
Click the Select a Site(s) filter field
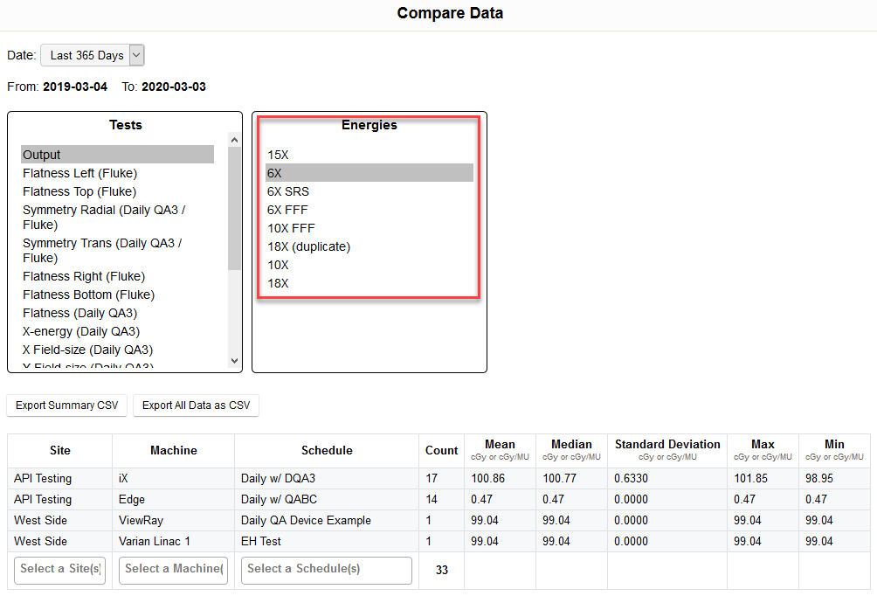pos(59,570)
